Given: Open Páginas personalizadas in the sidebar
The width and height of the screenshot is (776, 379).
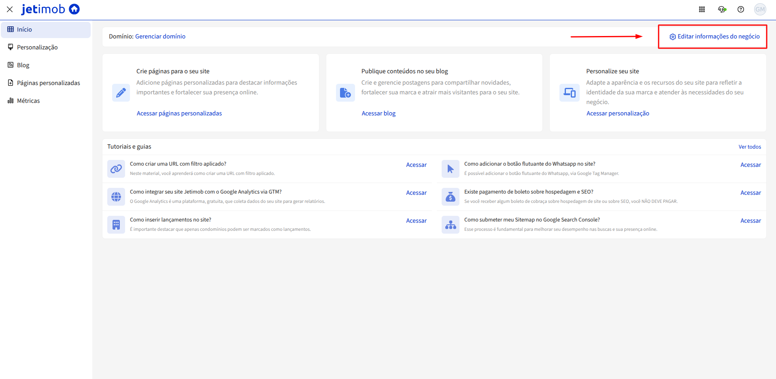Looking at the screenshot, I should [46, 83].
